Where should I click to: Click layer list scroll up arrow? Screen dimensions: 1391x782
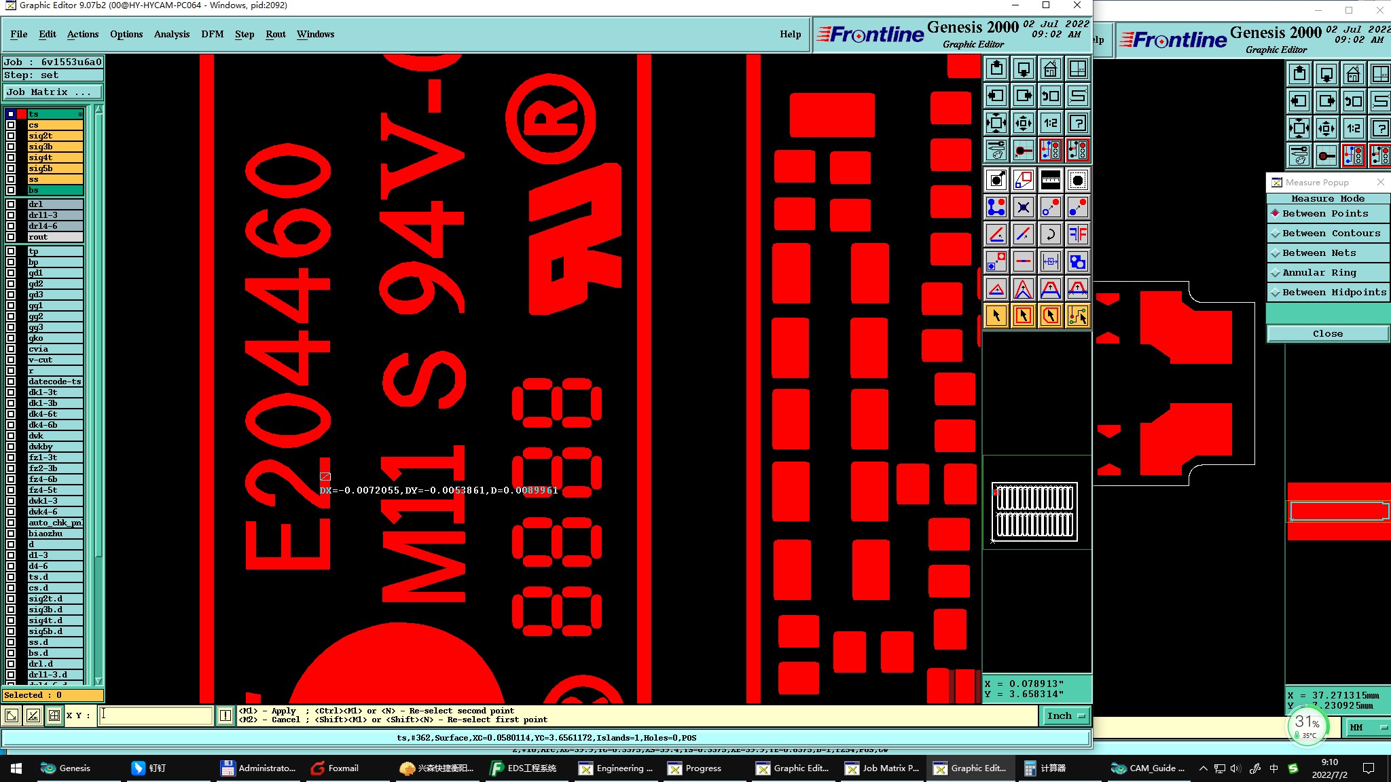[x=99, y=110]
